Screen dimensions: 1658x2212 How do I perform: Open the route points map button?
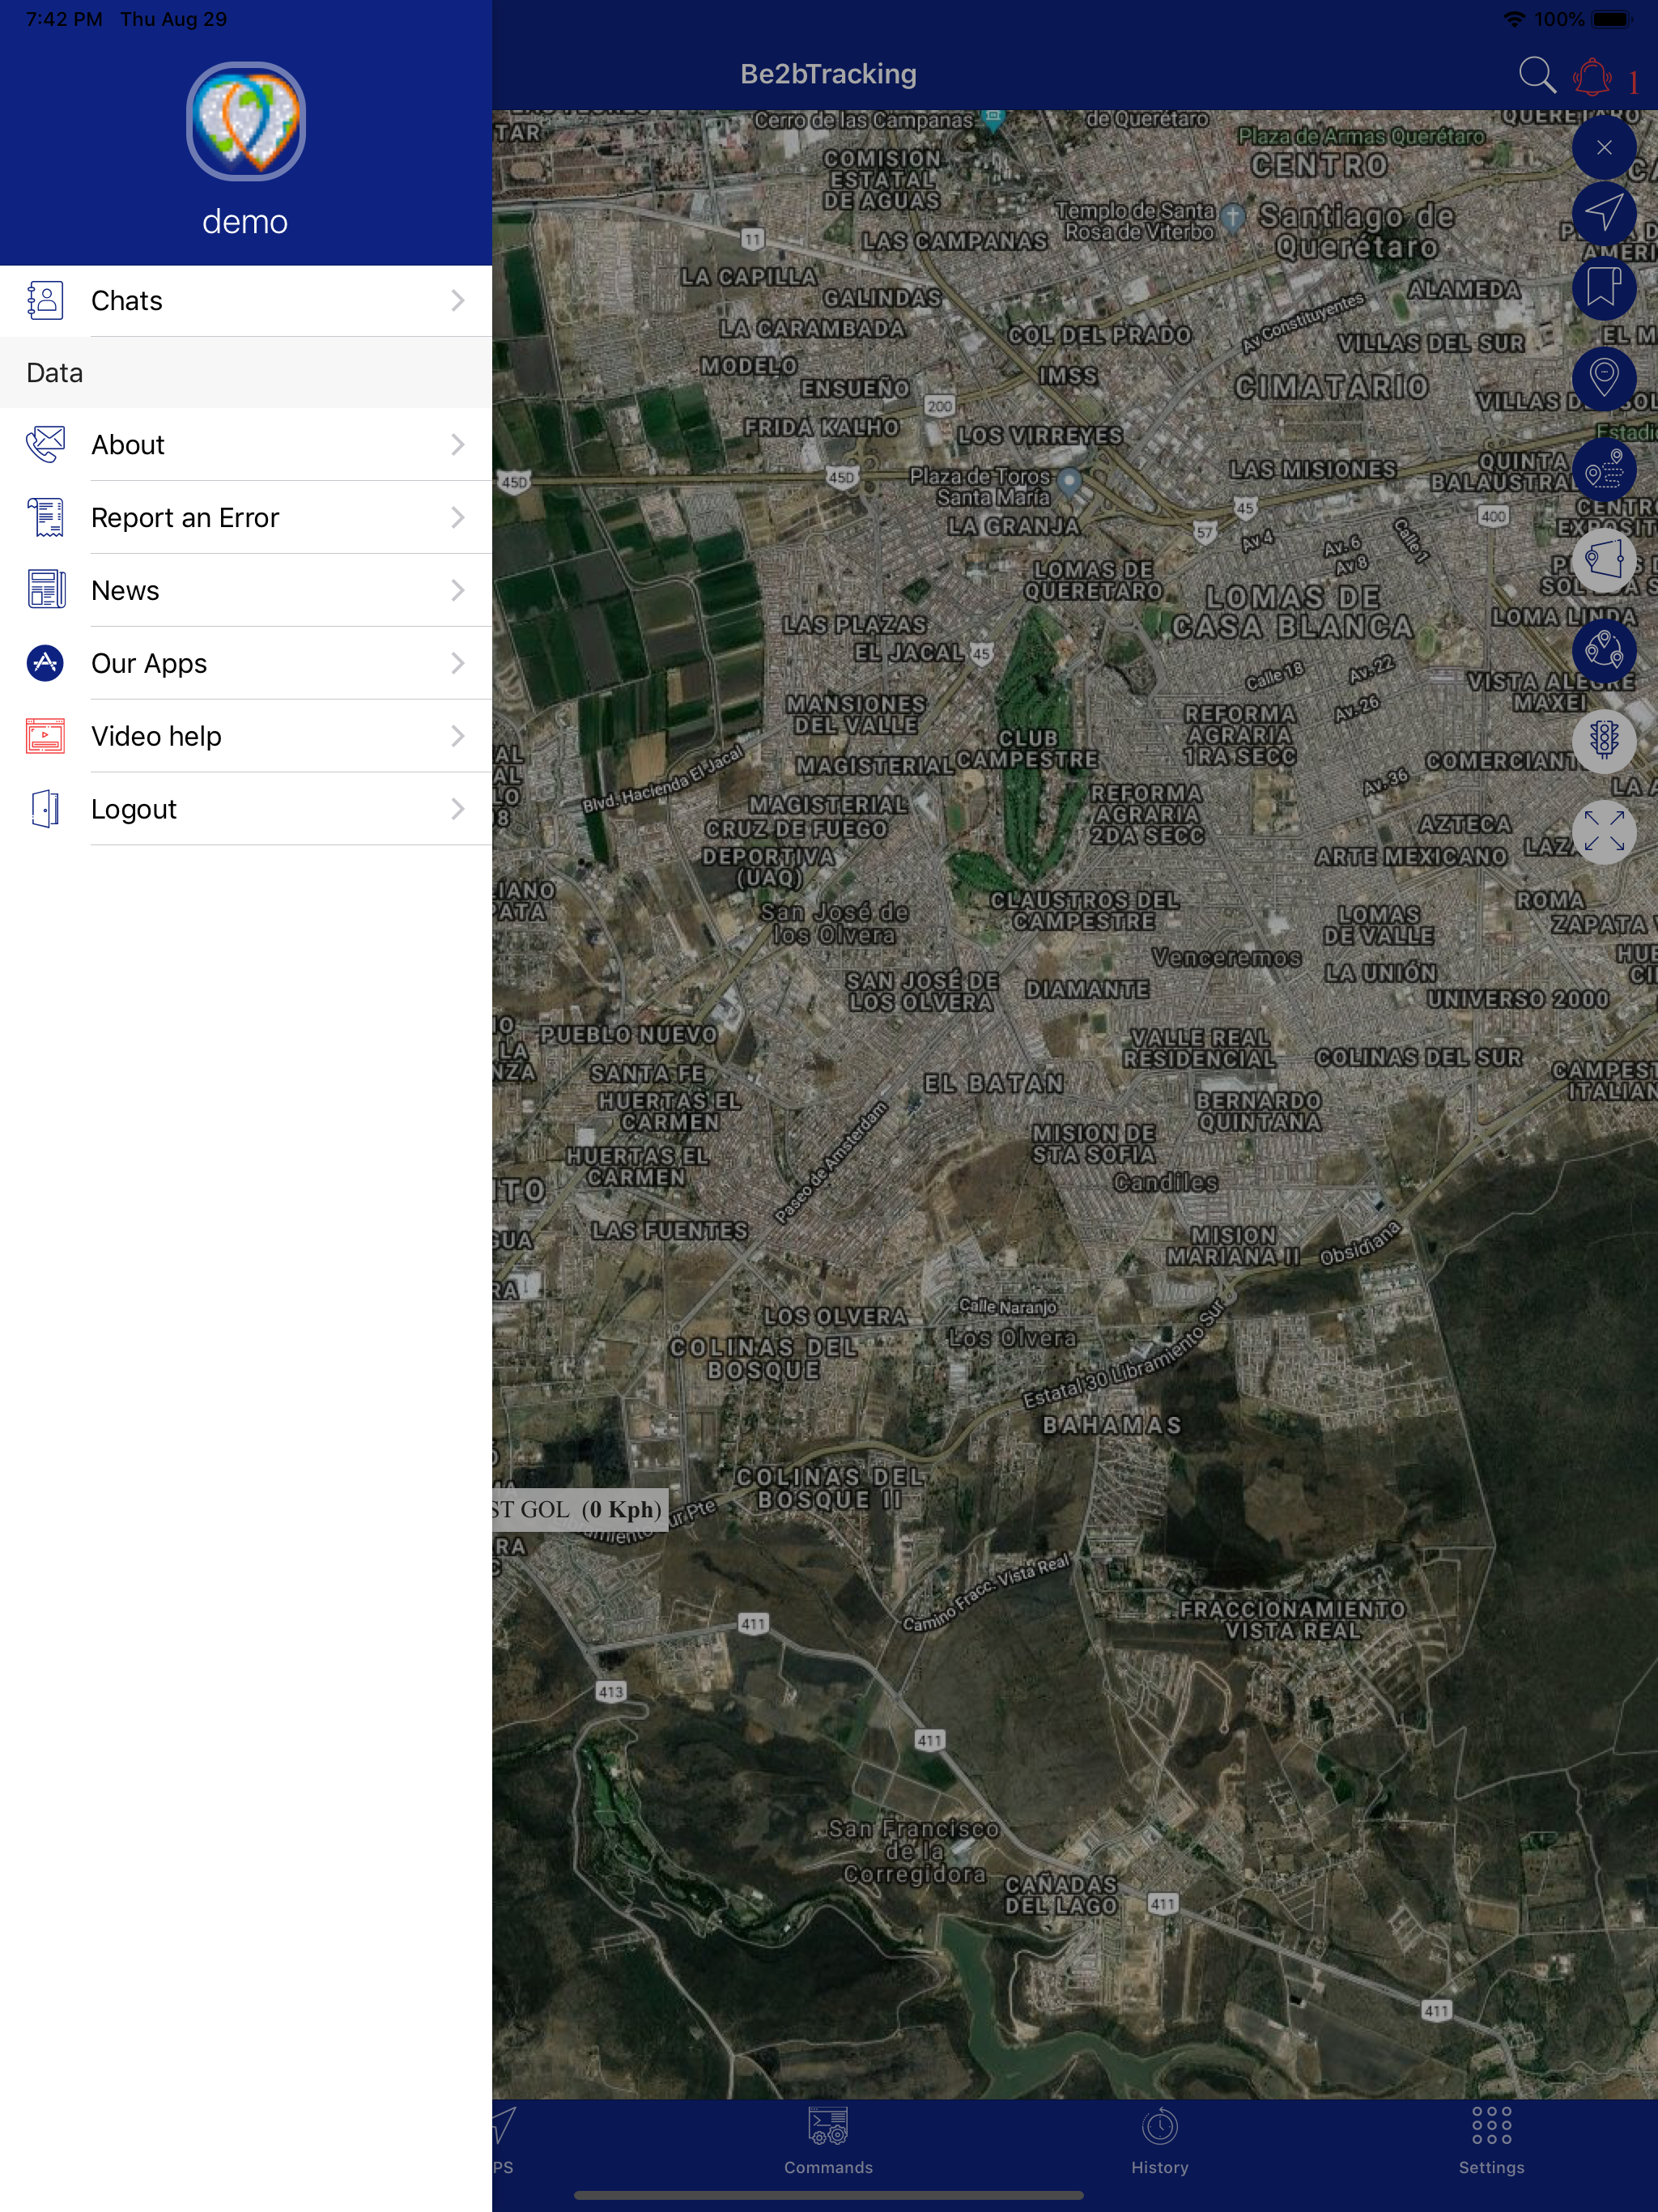coord(1603,469)
